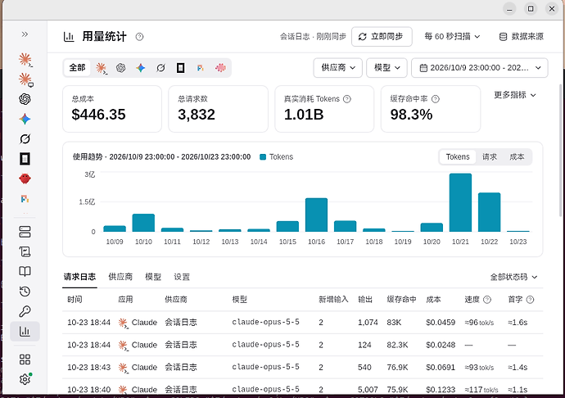Click the 10/22 bar in the chart
The width and height of the screenshot is (565, 398).
click(490, 212)
